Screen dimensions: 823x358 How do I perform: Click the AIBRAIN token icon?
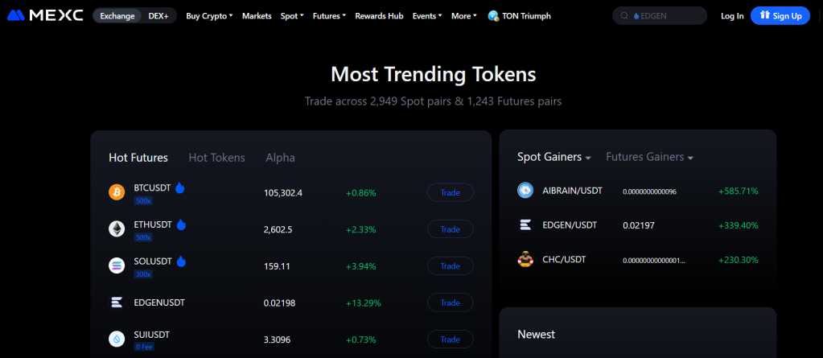pos(526,191)
